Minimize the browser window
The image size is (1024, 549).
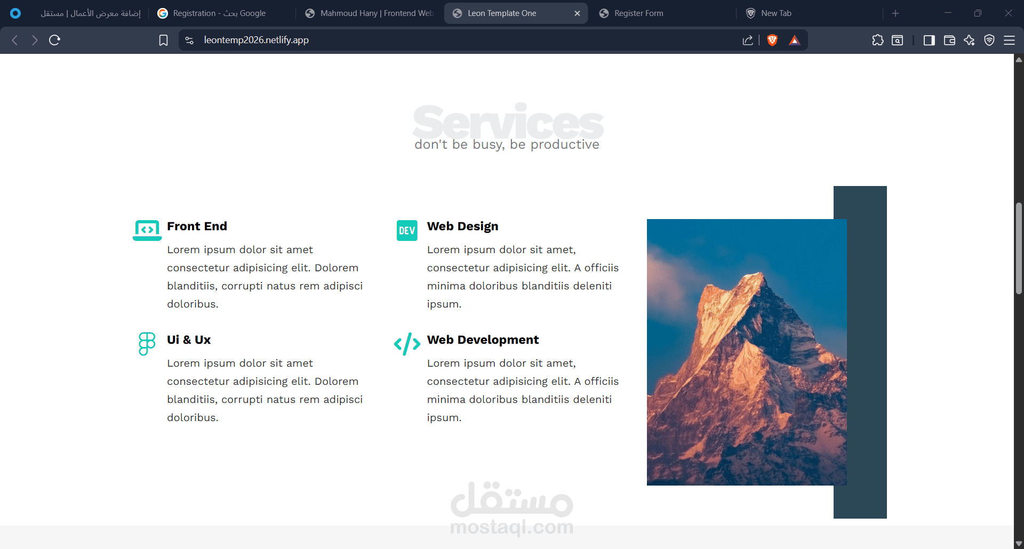(948, 13)
